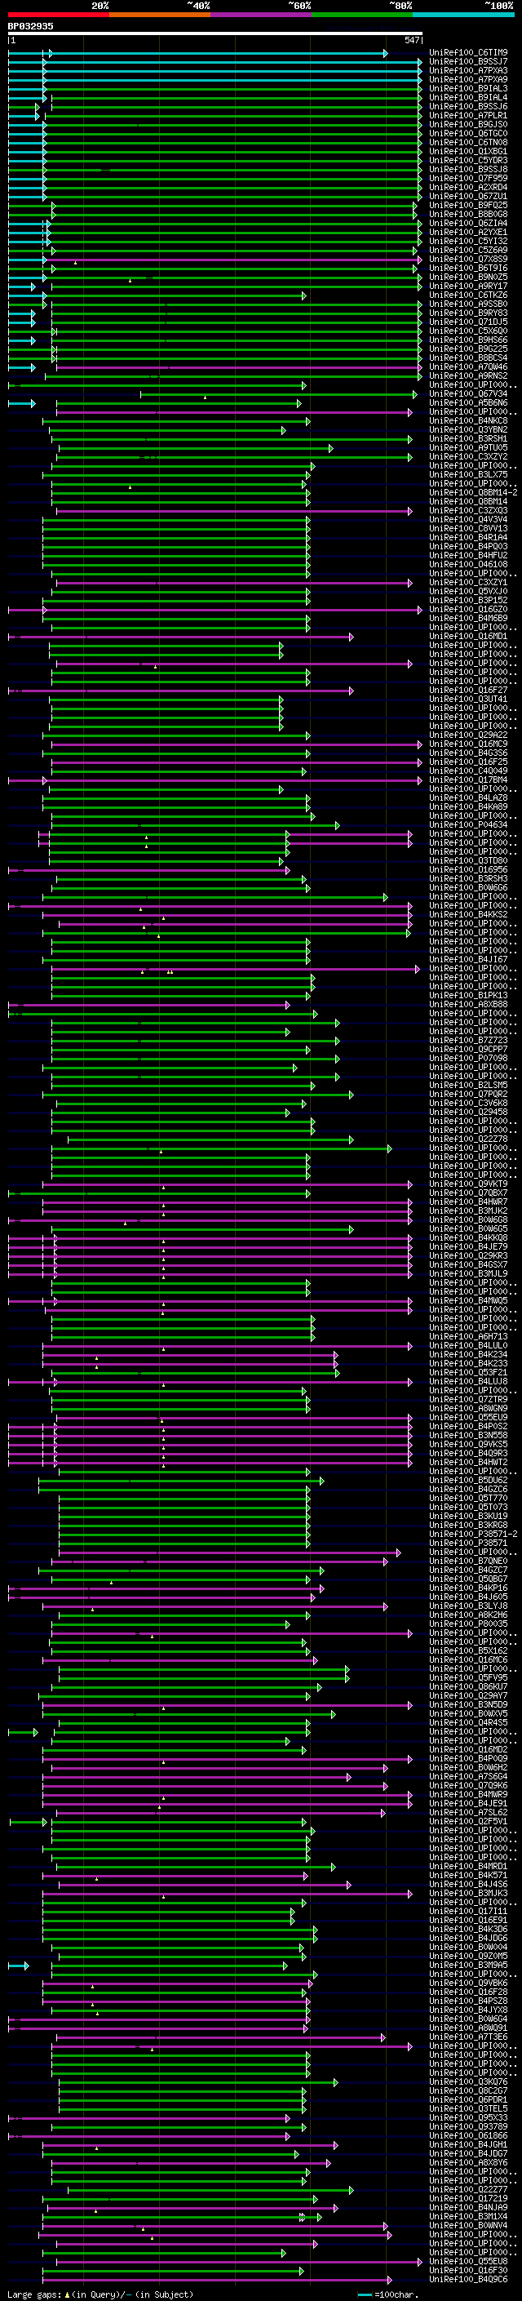The height and width of the screenshot is (2301, 522).
Task: Select the UniRef100_Q17BM4 label
Action: (x=468, y=780)
